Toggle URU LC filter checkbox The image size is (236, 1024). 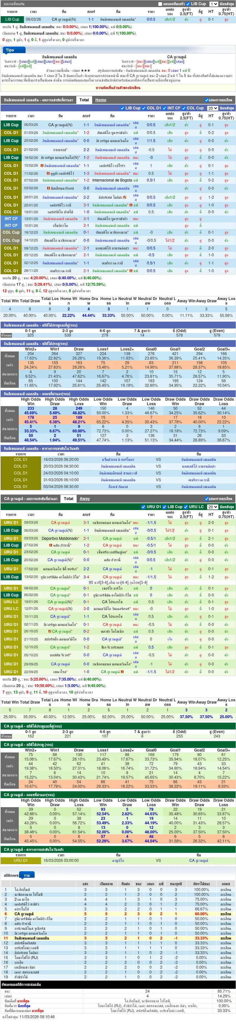(x=186, y=507)
